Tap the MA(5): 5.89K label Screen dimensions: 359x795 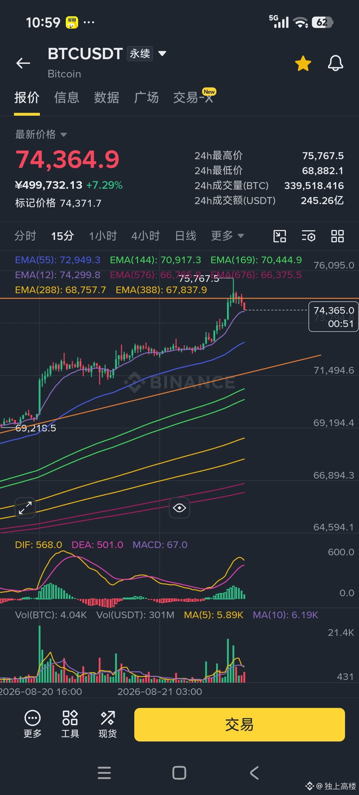[214, 615]
